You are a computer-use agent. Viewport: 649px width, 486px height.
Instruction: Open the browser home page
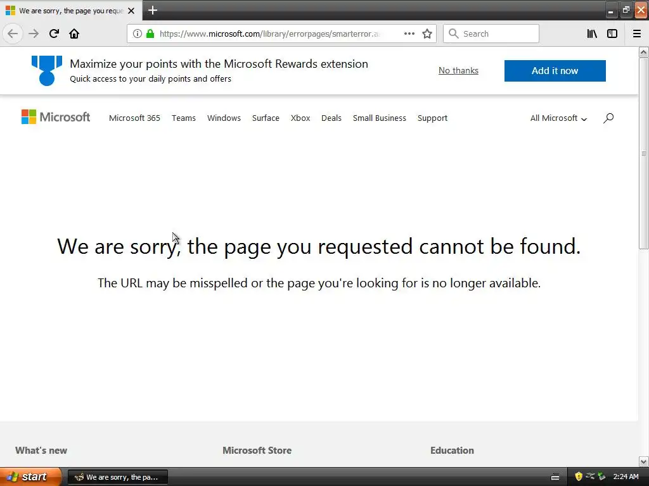click(74, 34)
